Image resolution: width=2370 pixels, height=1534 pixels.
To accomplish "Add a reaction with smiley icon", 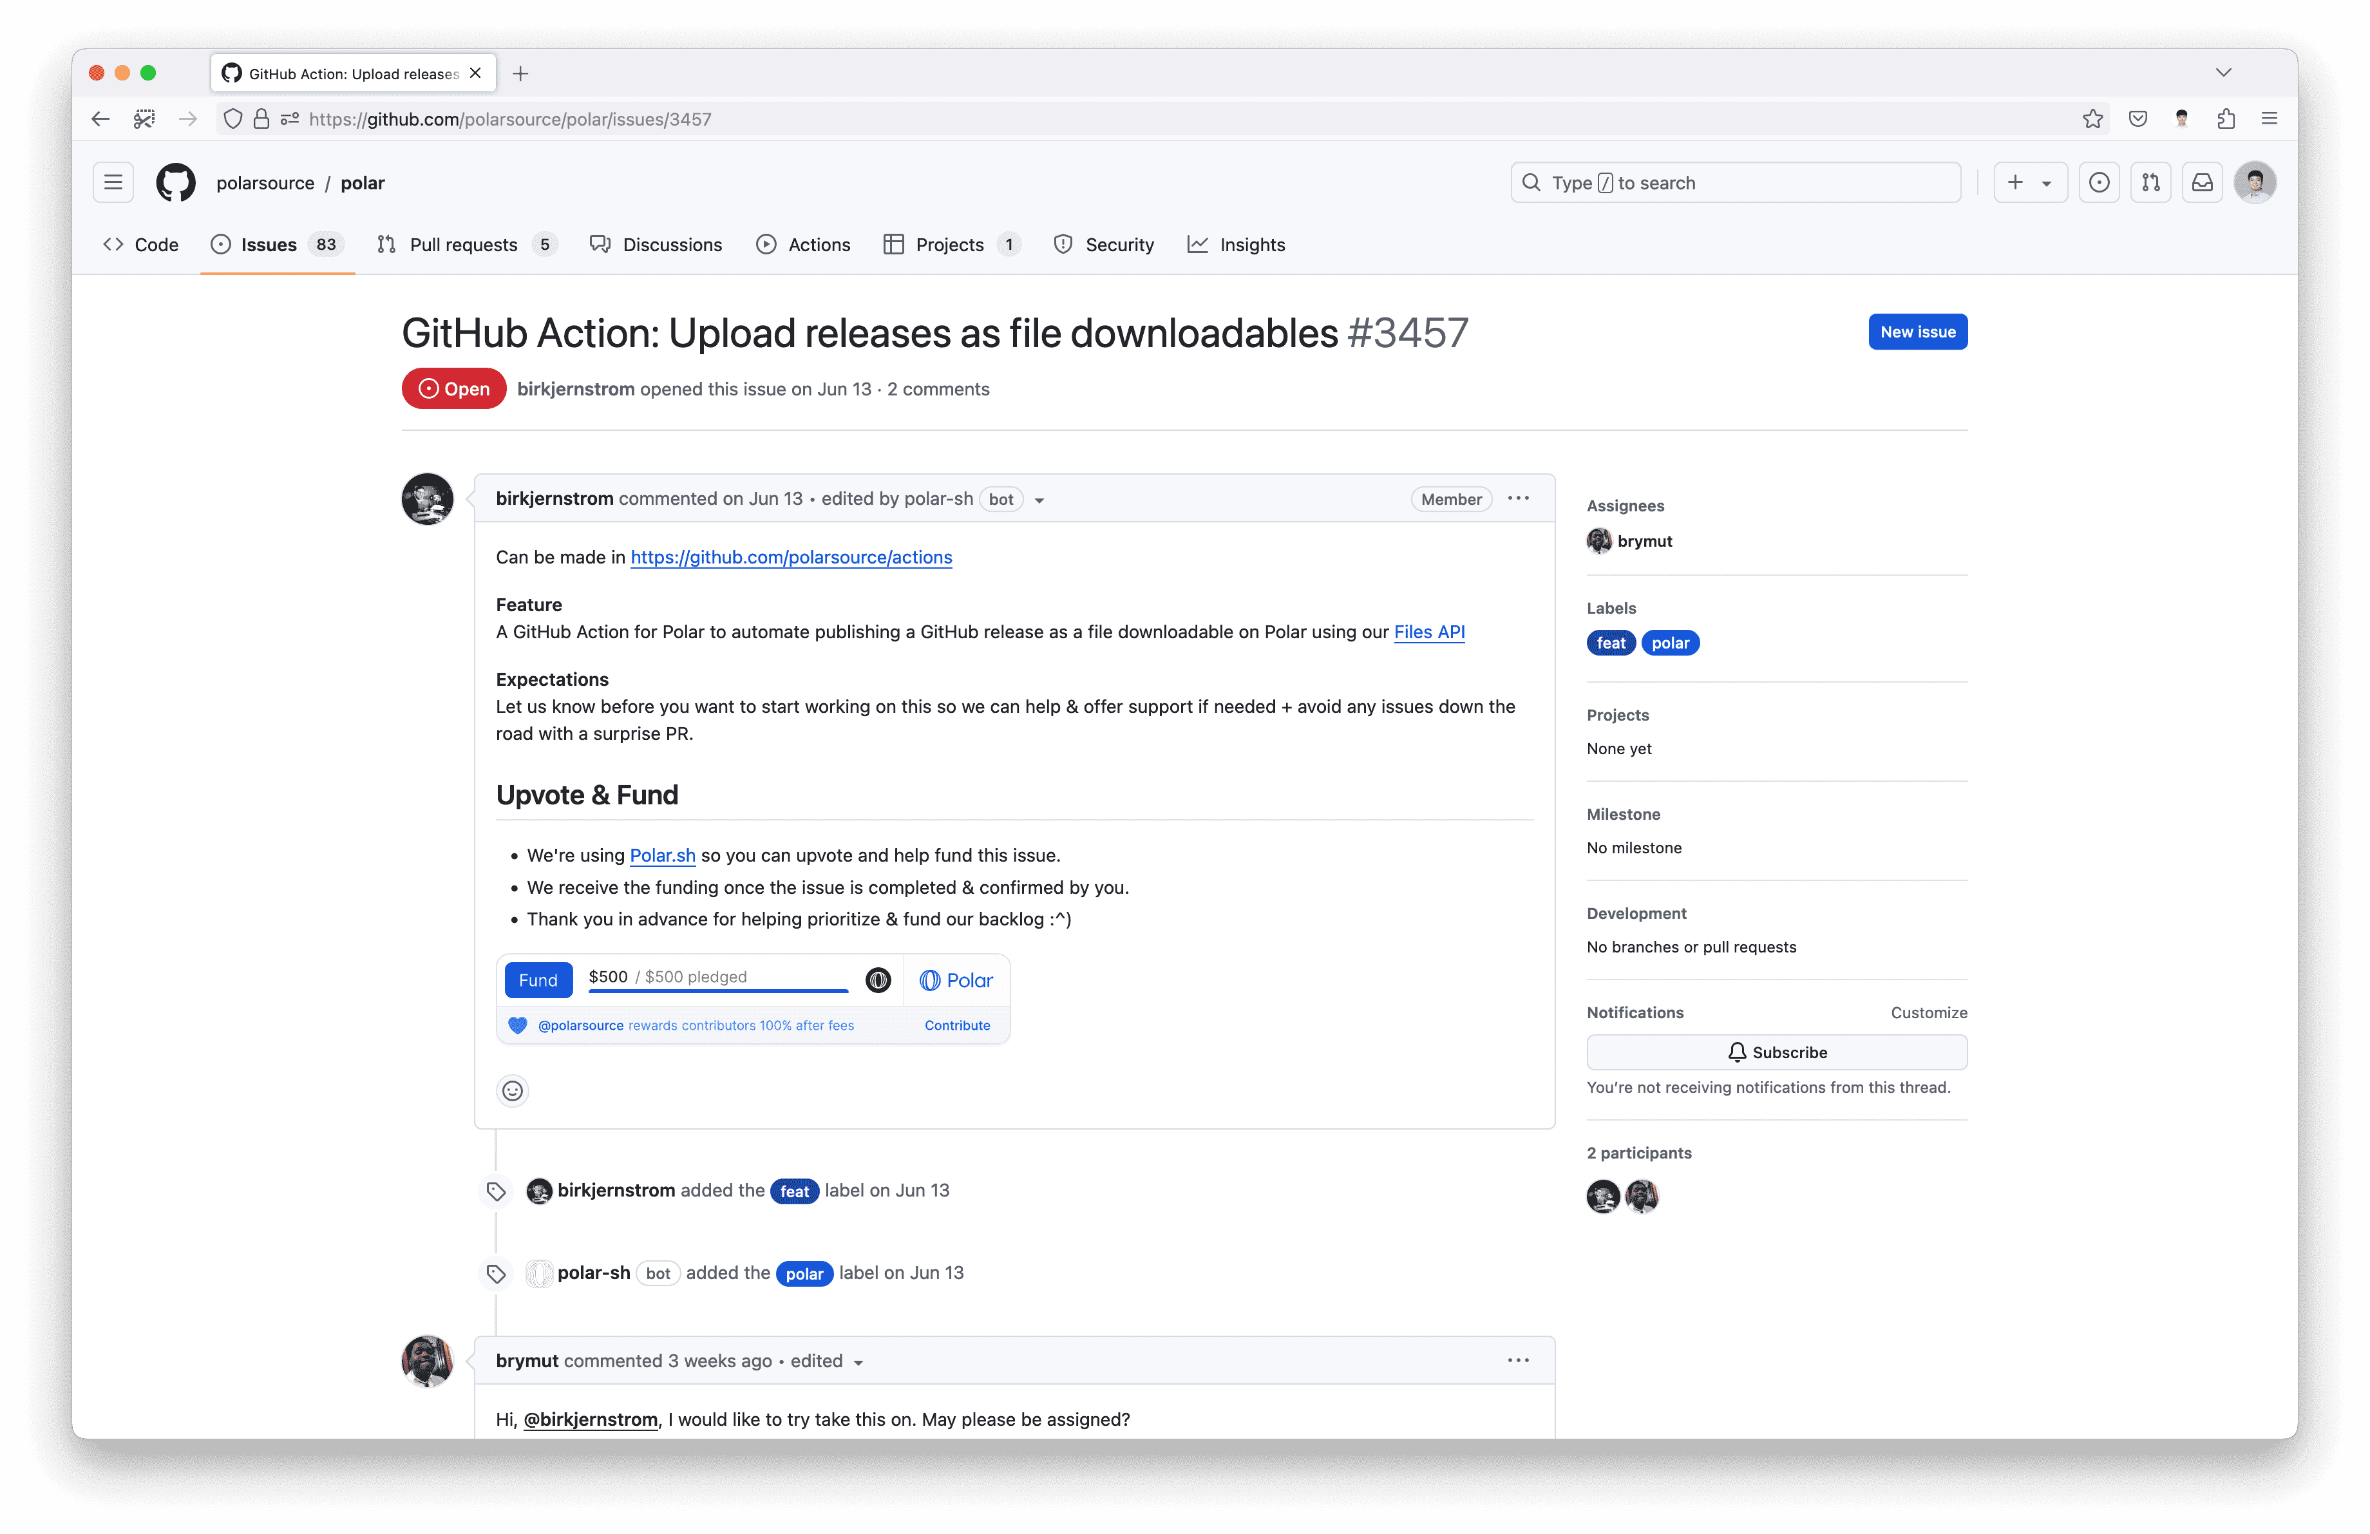I will [x=512, y=1091].
